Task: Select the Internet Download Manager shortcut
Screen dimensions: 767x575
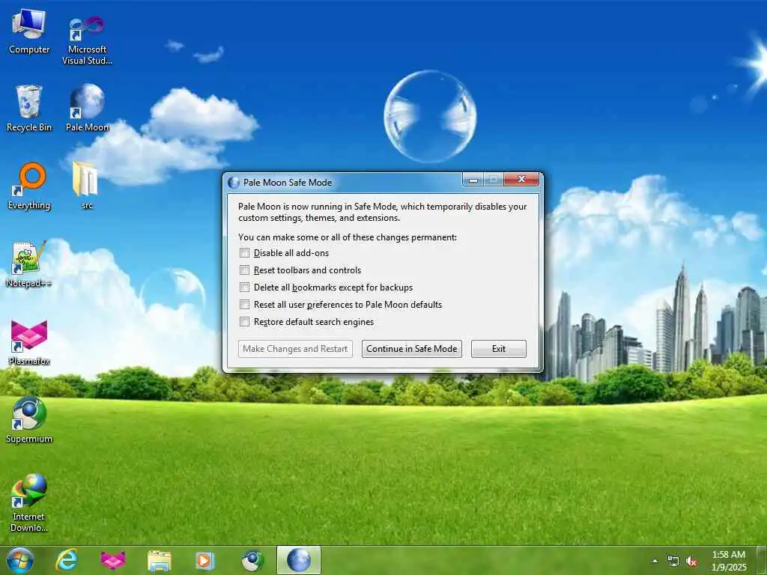Action: (29, 503)
